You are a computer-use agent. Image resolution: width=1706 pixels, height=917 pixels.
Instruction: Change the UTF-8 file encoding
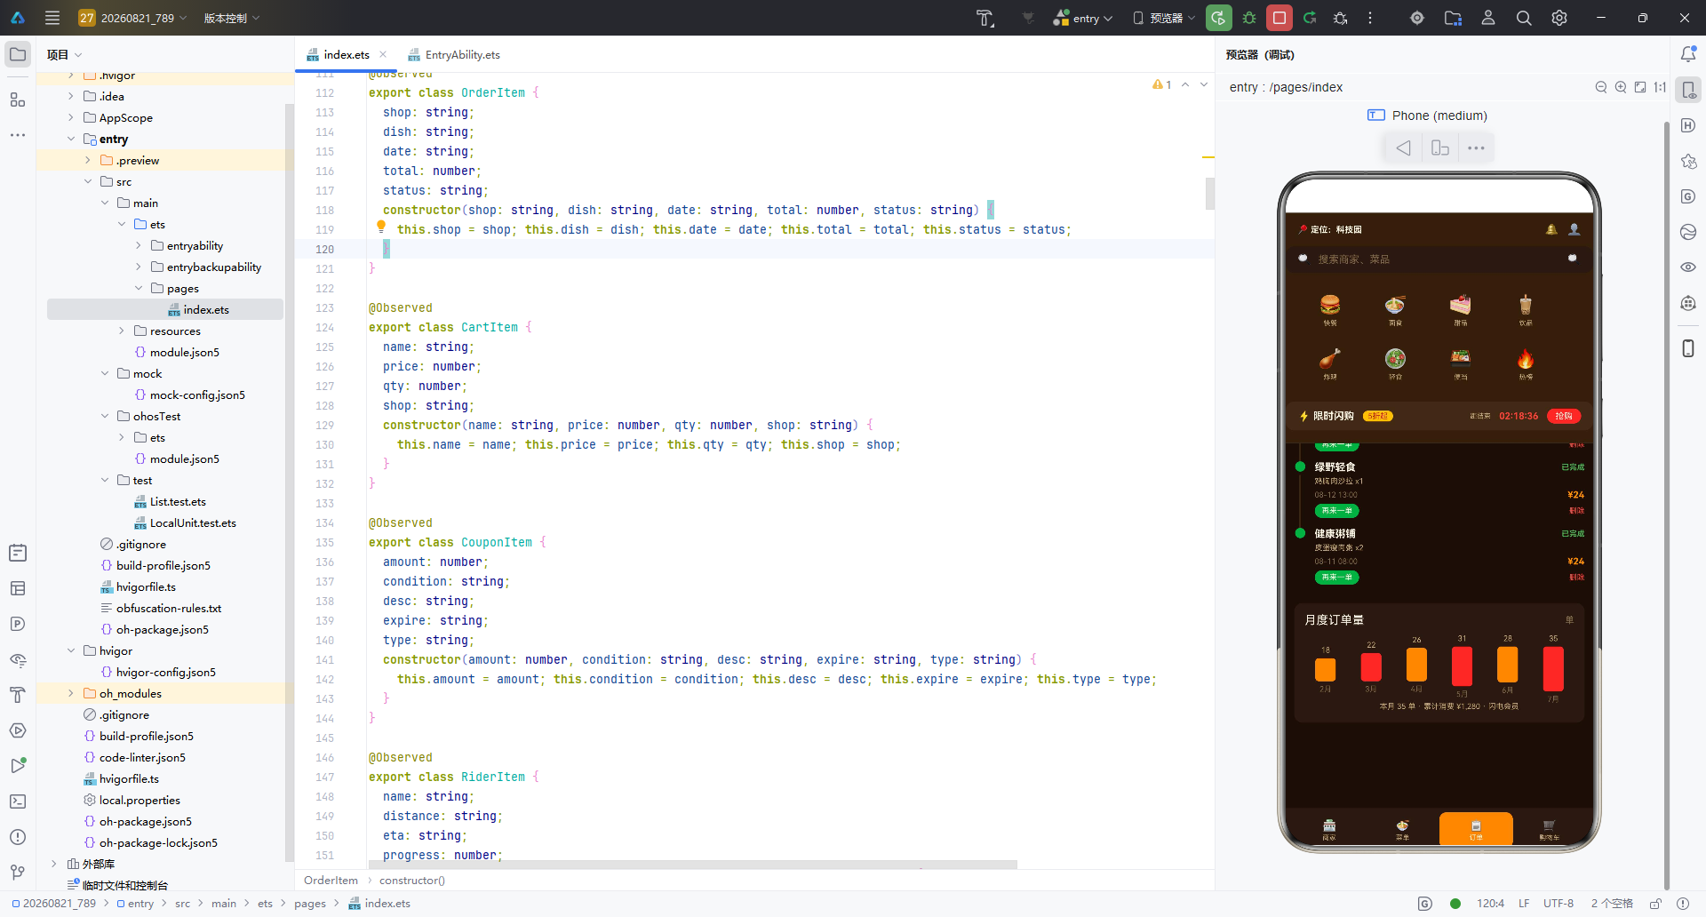[1558, 904]
